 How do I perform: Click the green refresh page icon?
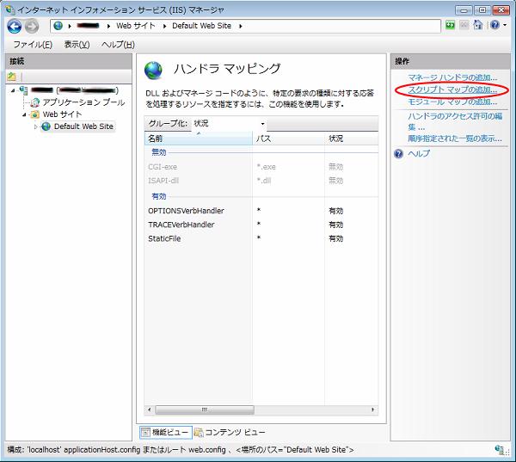tap(450, 25)
